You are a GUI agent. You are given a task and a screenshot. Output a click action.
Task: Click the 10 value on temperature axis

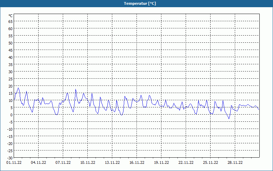[x=11, y=101]
